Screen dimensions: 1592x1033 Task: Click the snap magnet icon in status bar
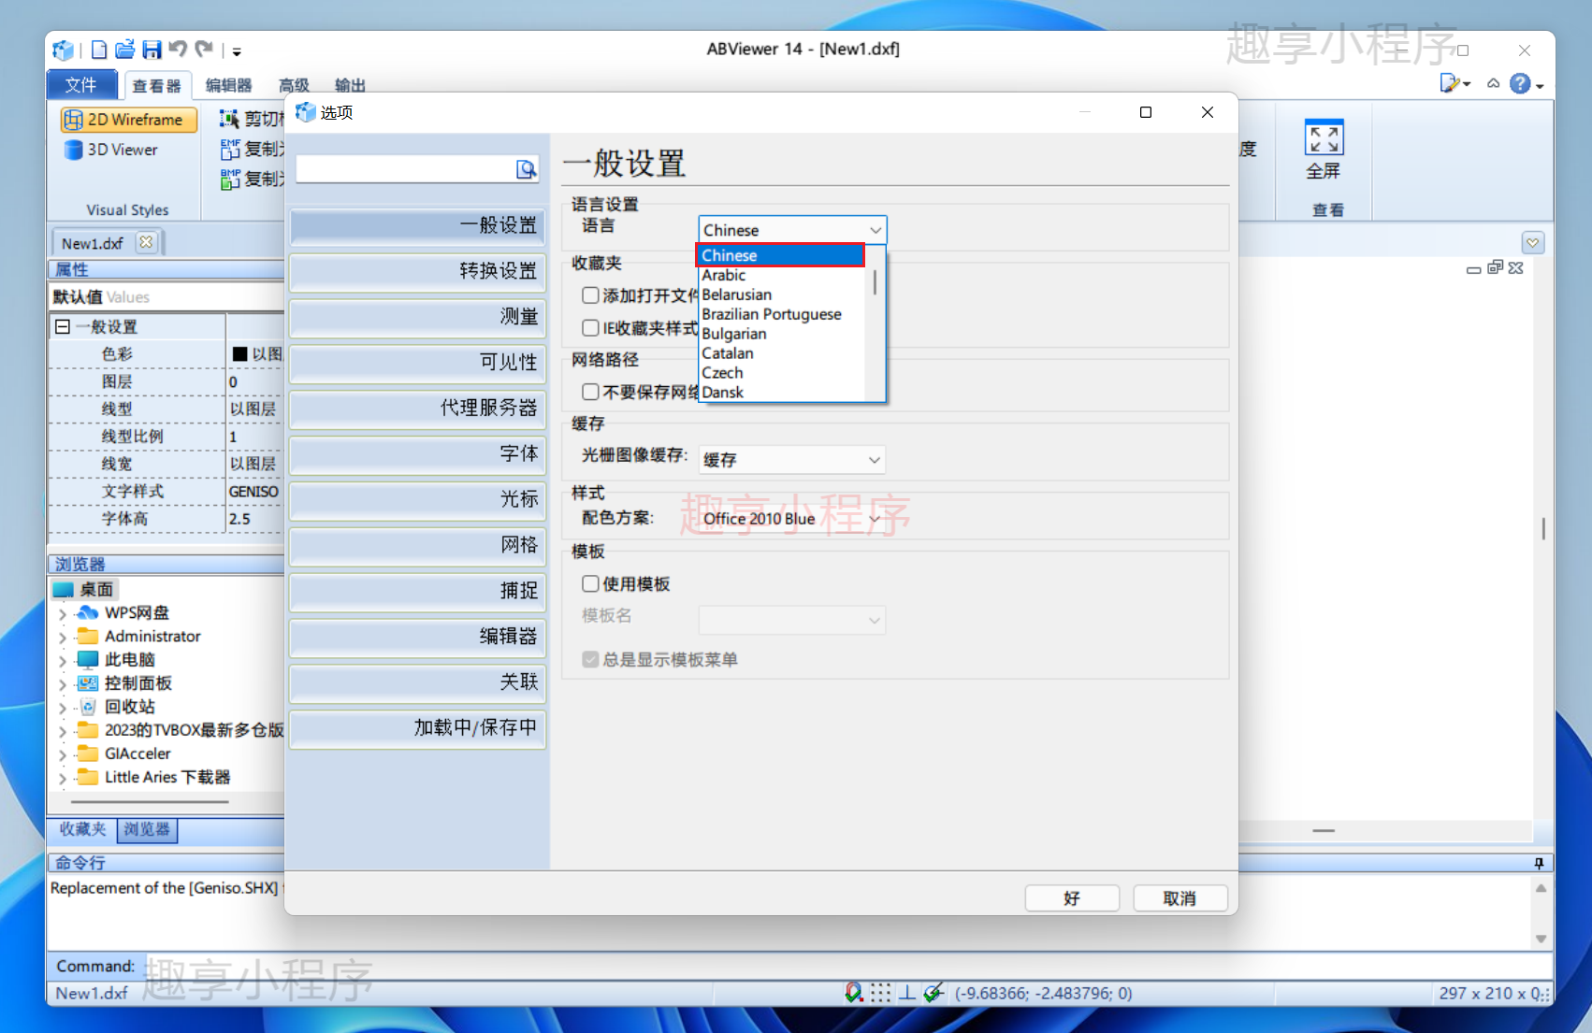click(x=853, y=993)
